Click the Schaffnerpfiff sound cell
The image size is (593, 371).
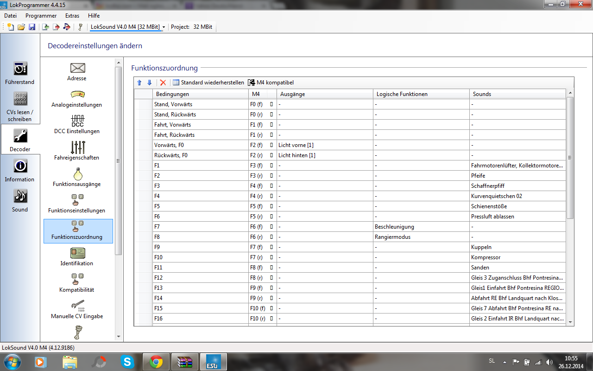pyautogui.click(x=517, y=186)
